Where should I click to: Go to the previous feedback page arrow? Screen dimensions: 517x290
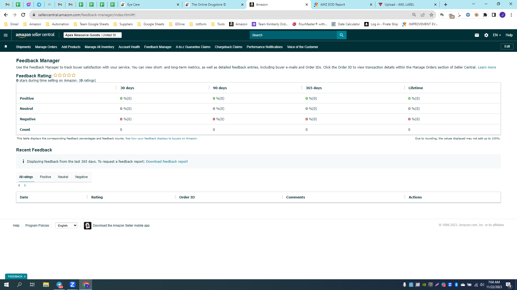(19, 186)
